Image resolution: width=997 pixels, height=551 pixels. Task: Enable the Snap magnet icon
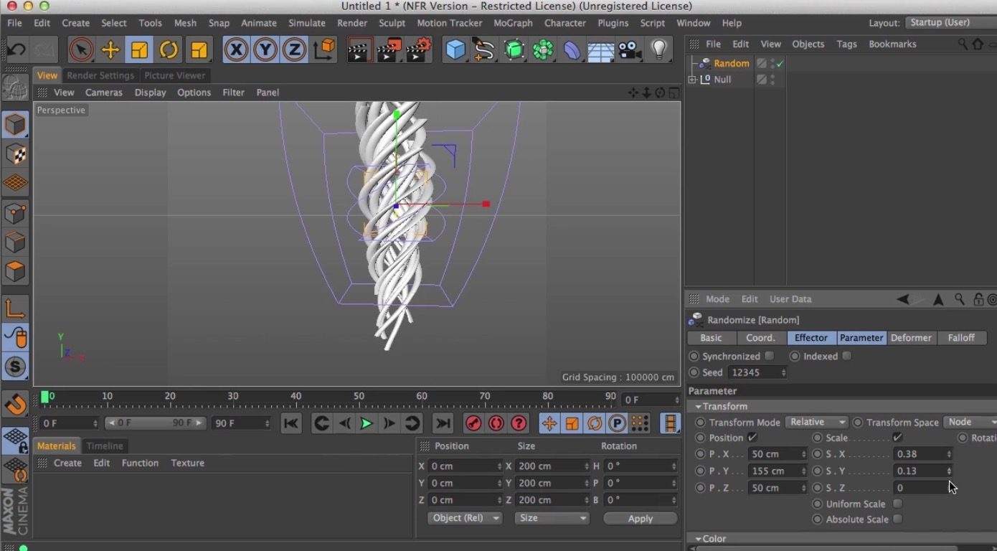(16, 404)
